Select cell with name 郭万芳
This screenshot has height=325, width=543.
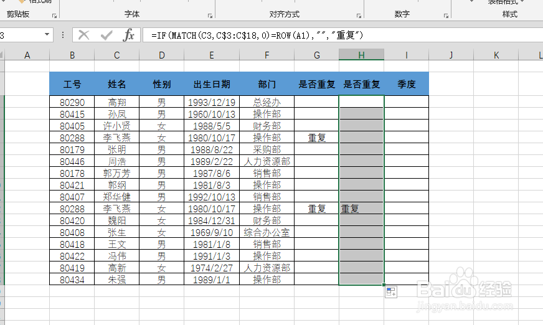coord(116,173)
